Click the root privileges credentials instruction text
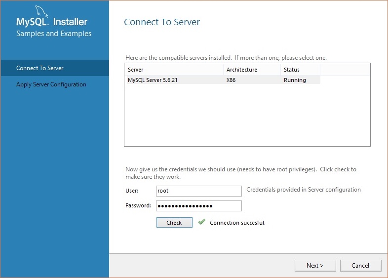 (241, 173)
